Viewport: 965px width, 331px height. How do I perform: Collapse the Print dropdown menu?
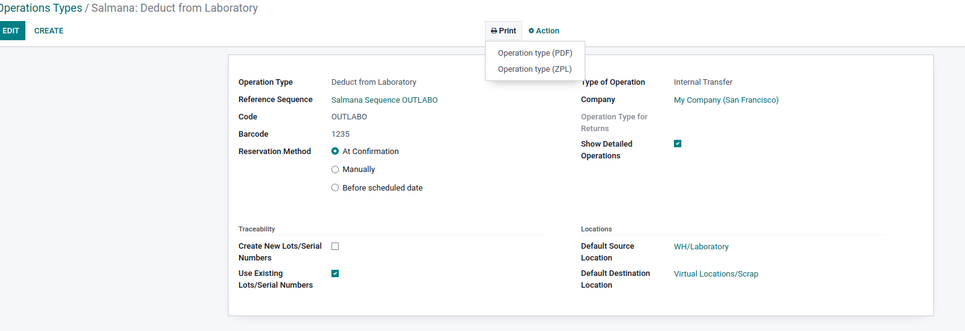pyautogui.click(x=504, y=31)
